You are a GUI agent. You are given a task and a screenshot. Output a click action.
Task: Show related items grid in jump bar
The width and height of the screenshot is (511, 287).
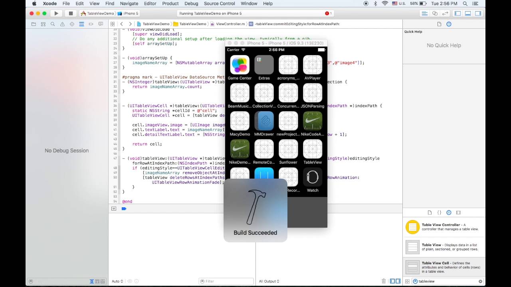coord(113,24)
